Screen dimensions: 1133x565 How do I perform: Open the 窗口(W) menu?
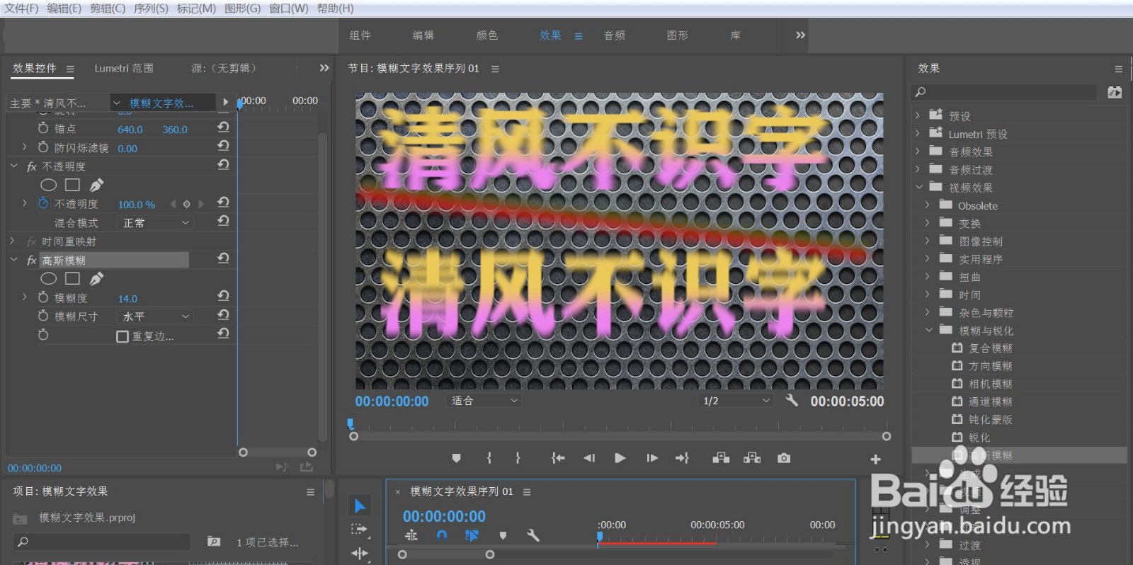(289, 8)
